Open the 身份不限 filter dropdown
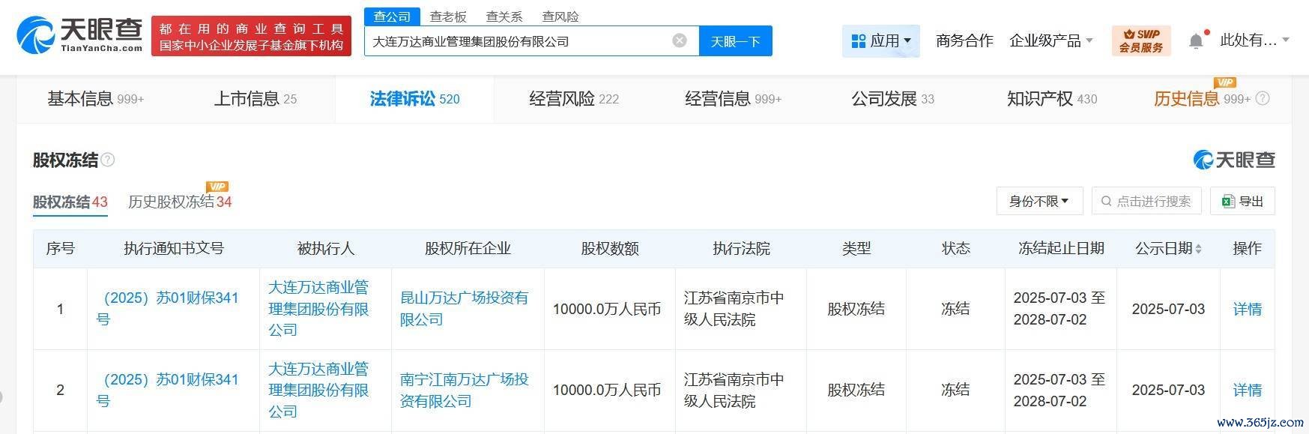Image resolution: width=1309 pixels, height=434 pixels. pos(1039,201)
